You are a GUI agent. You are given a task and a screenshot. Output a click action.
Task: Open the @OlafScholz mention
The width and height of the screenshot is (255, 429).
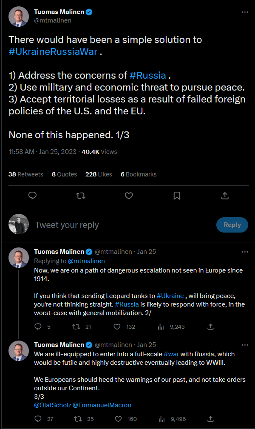[x=53, y=405]
